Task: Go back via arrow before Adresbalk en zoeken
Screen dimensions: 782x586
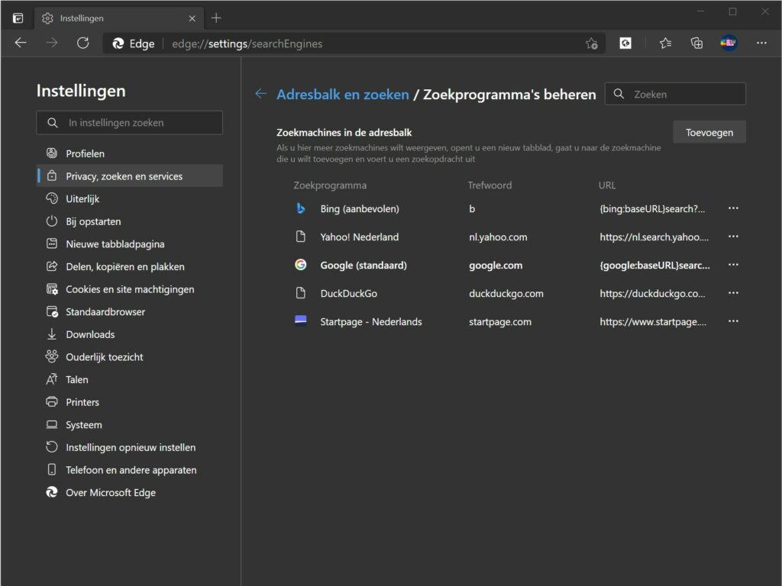Action: 261,94
